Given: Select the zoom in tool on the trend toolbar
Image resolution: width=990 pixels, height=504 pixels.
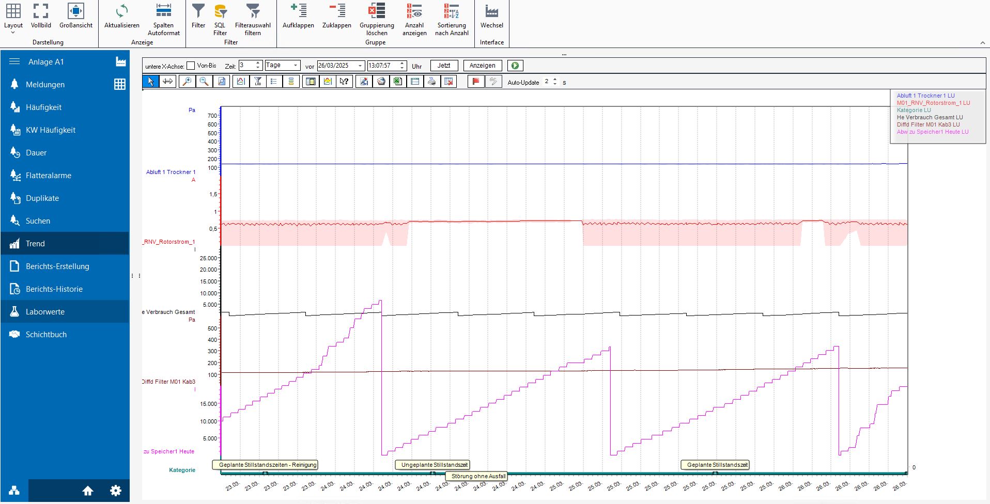Looking at the screenshot, I should click(187, 81).
